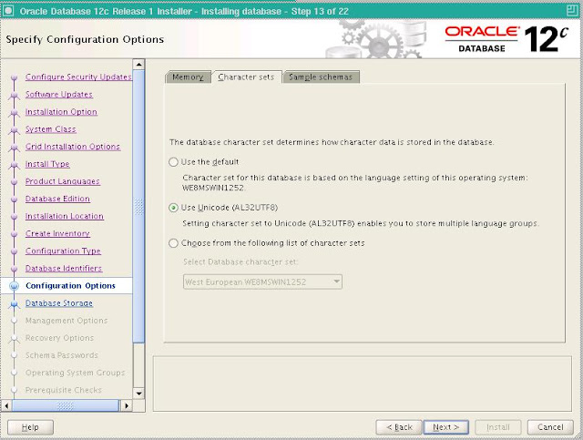Go to Create Inventory step
The width and height of the screenshot is (583, 440).
[x=57, y=233]
